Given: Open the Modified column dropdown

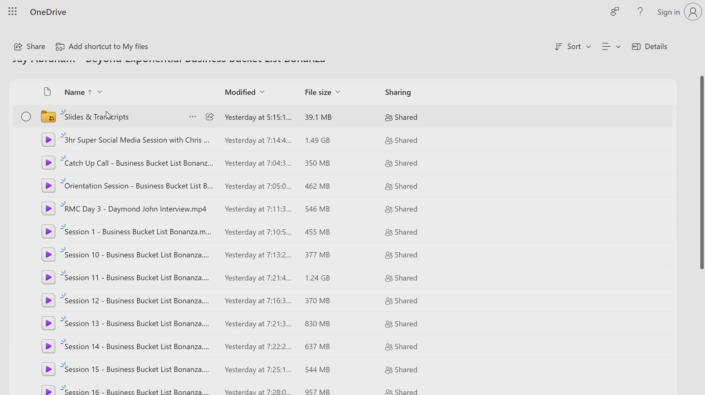Looking at the screenshot, I should (x=262, y=92).
